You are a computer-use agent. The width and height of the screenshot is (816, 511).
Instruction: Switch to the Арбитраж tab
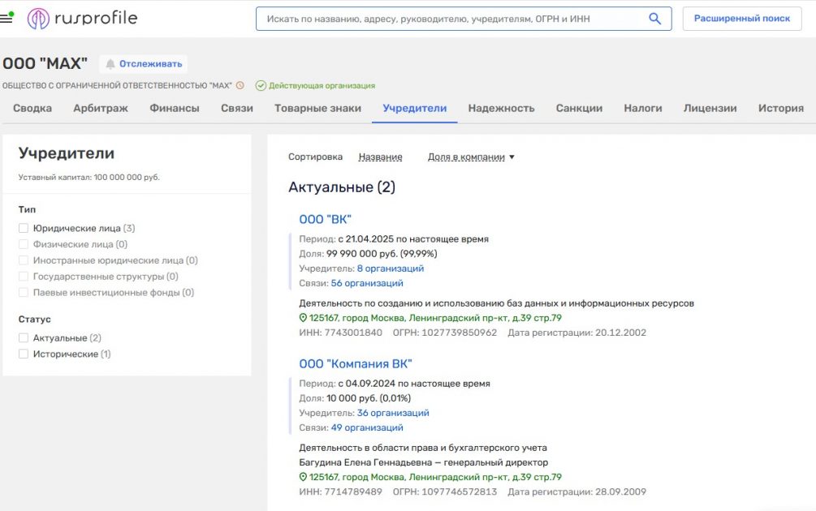click(x=101, y=108)
